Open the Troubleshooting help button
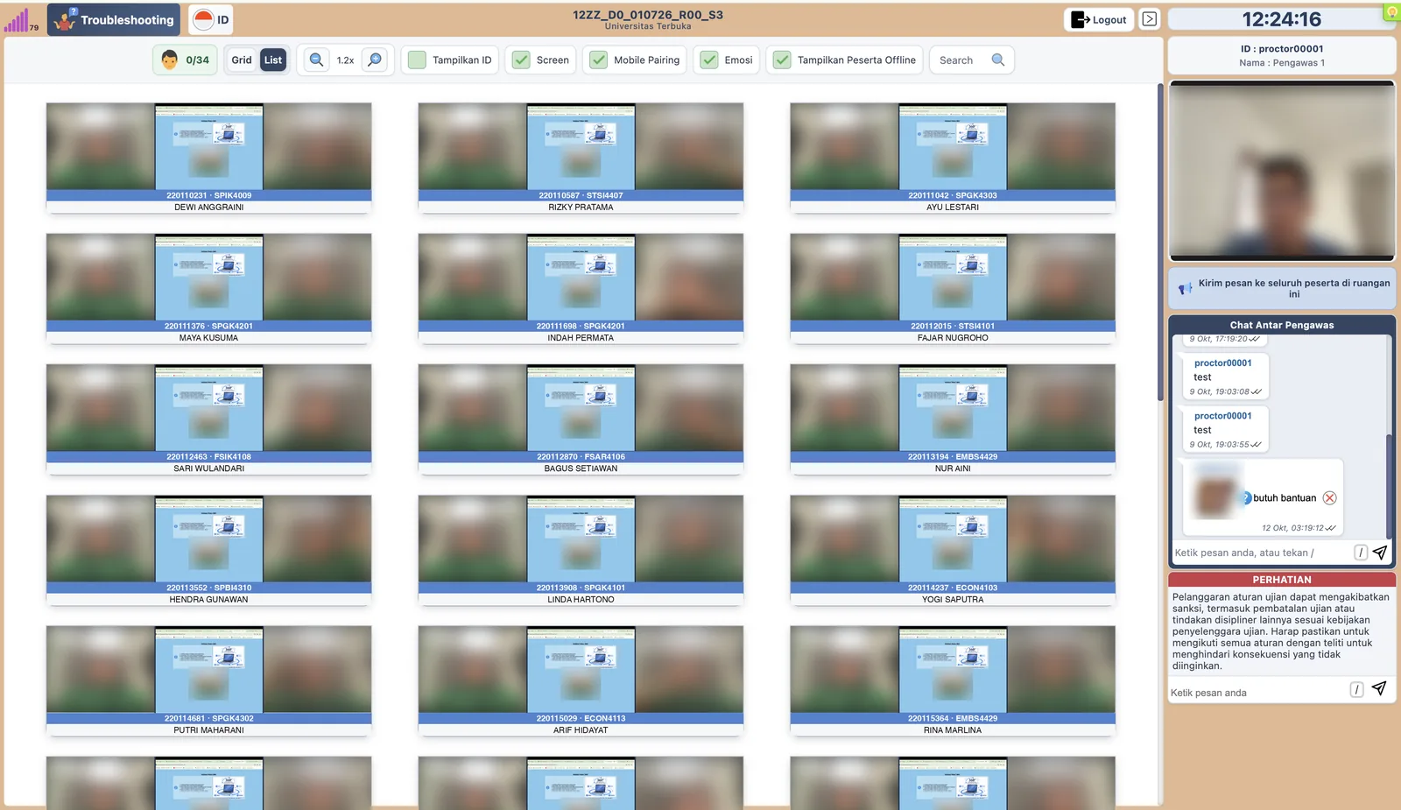 pyautogui.click(x=114, y=19)
